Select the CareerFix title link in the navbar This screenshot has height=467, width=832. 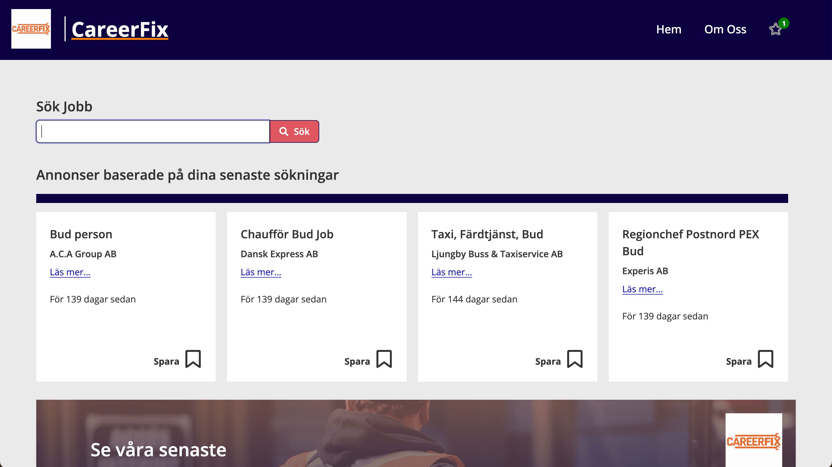pyautogui.click(x=119, y=29)
